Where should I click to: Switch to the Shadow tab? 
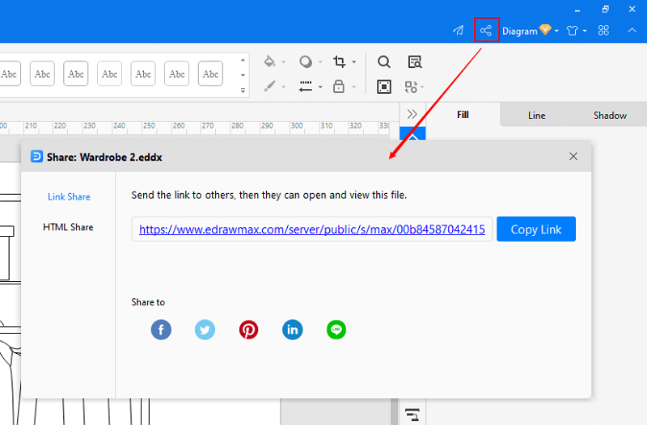[610, 116]
